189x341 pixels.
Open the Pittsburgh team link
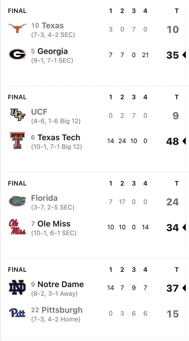(62, 310)
